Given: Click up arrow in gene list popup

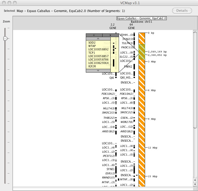Looking at the screenshot, I should pos(98,39).
